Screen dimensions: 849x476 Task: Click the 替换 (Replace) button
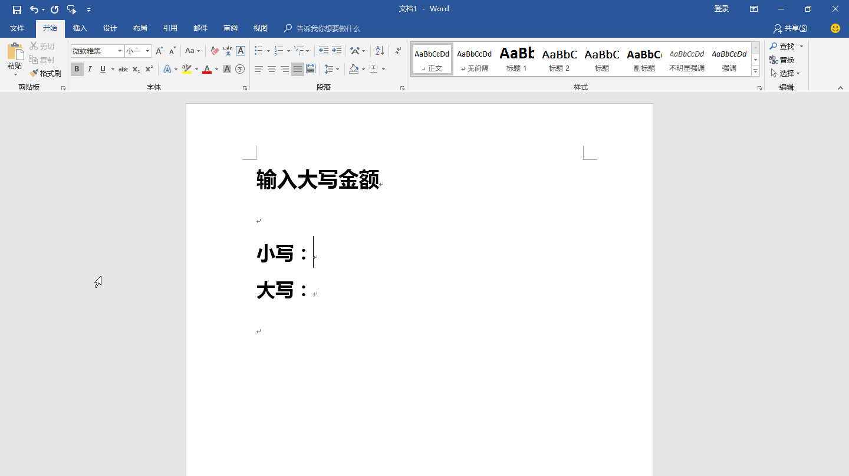click(782, 60)
